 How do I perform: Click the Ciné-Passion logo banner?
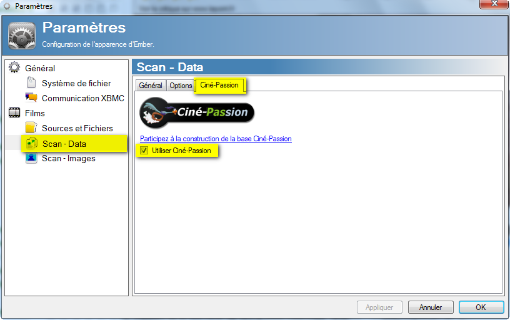(197, 112)
